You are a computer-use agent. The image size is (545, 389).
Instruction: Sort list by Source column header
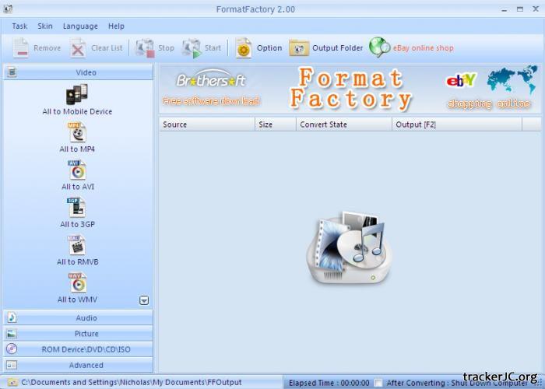[206, 124]
